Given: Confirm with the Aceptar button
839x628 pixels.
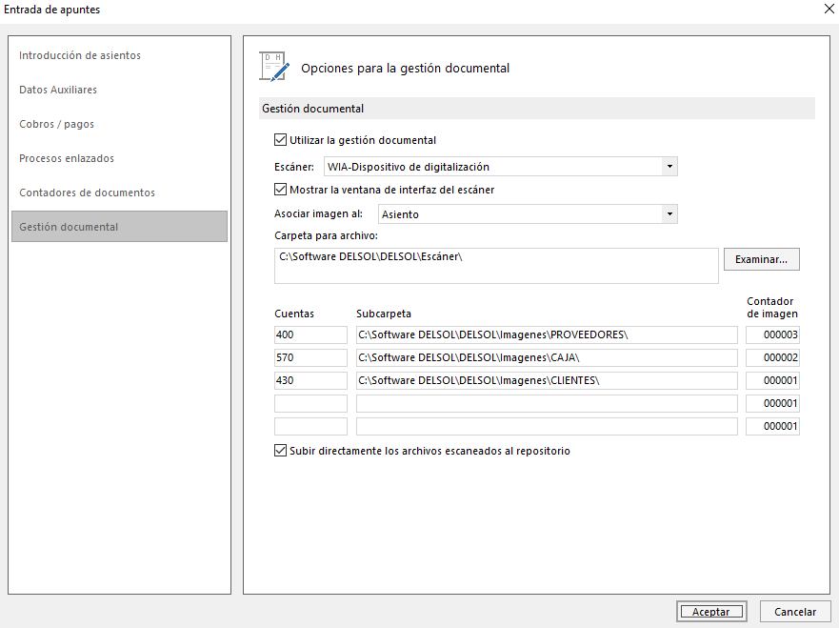Looking at the screenshot, I should point(711,612).
